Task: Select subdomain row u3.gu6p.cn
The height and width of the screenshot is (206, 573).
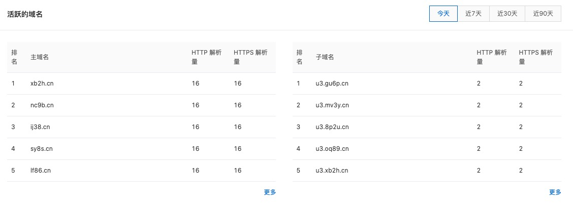Action: pyautogui.click(x=427, y=84)
